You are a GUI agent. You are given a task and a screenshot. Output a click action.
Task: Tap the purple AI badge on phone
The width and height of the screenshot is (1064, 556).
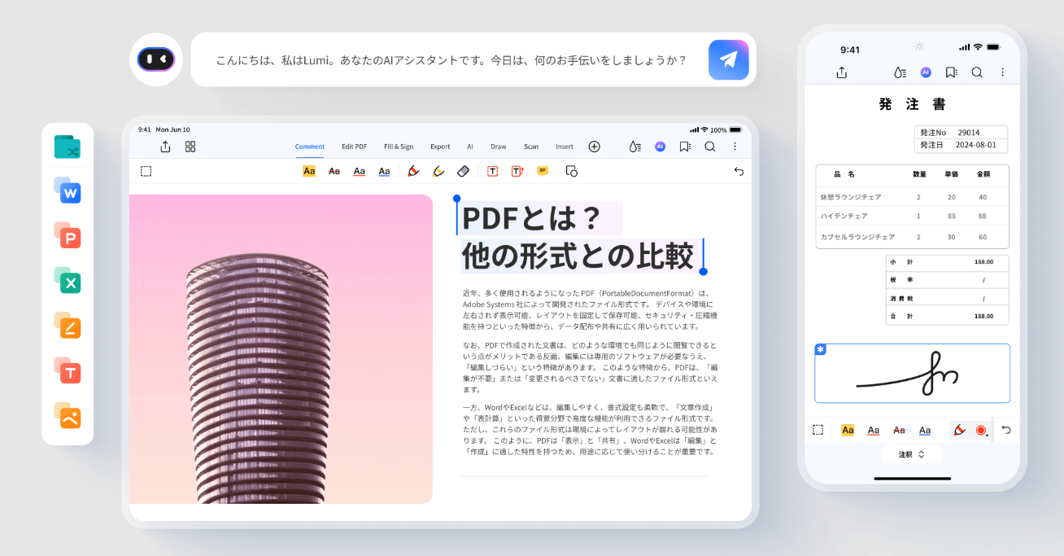[926, 72]
